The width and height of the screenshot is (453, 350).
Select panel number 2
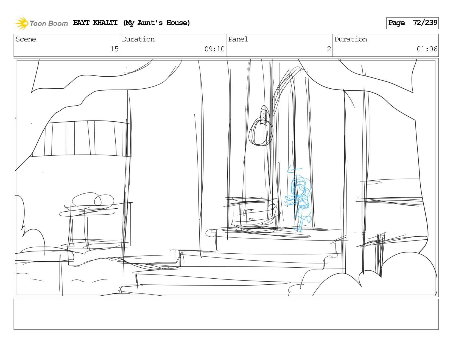click(329, 49)
